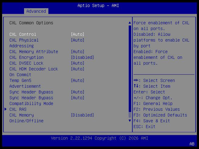Select the CXL Control setting
The image size is (199, 149).
point(23,34)
